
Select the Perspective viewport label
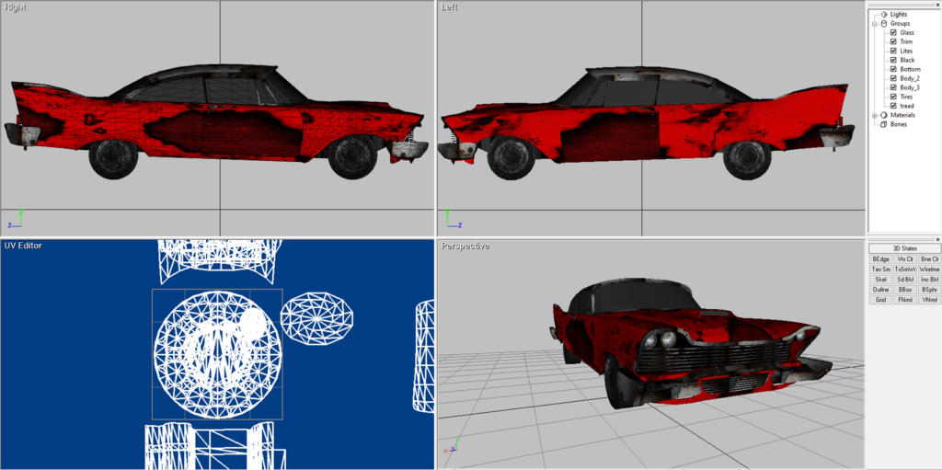coord(465,246)
